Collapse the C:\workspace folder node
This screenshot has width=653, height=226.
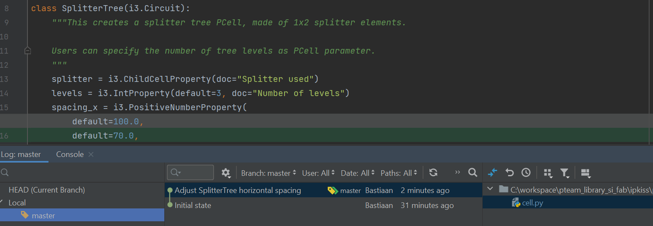pos(491,189)
